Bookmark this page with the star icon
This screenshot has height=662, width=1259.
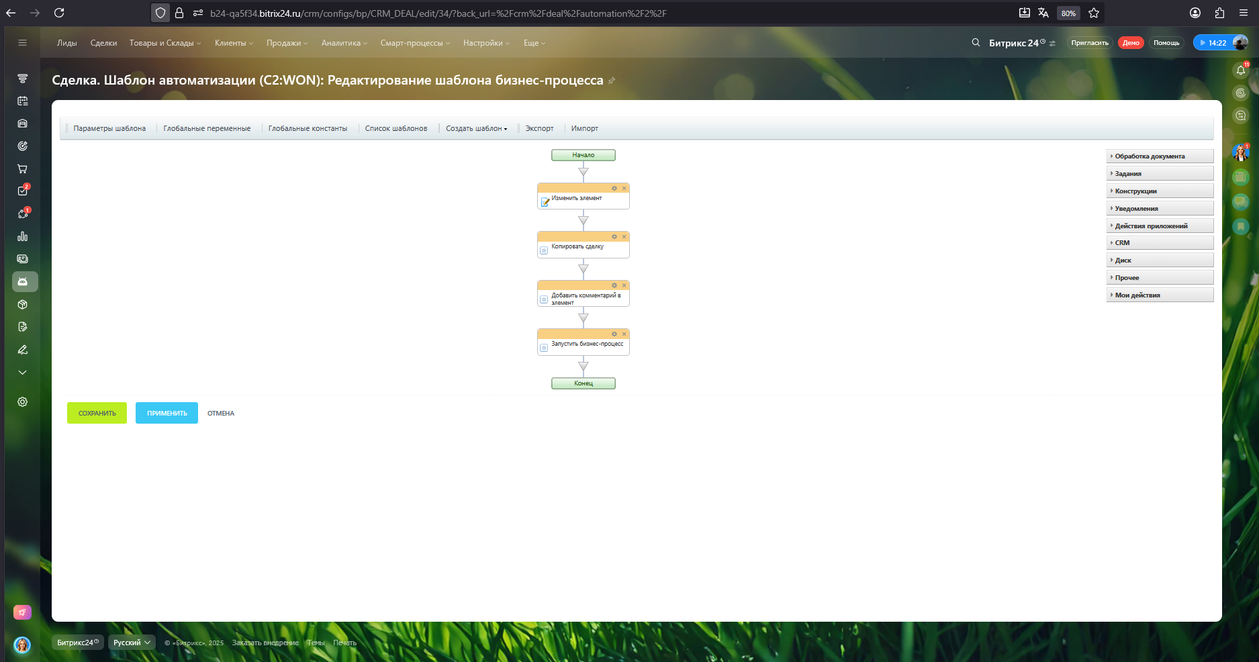(1094, 13)
